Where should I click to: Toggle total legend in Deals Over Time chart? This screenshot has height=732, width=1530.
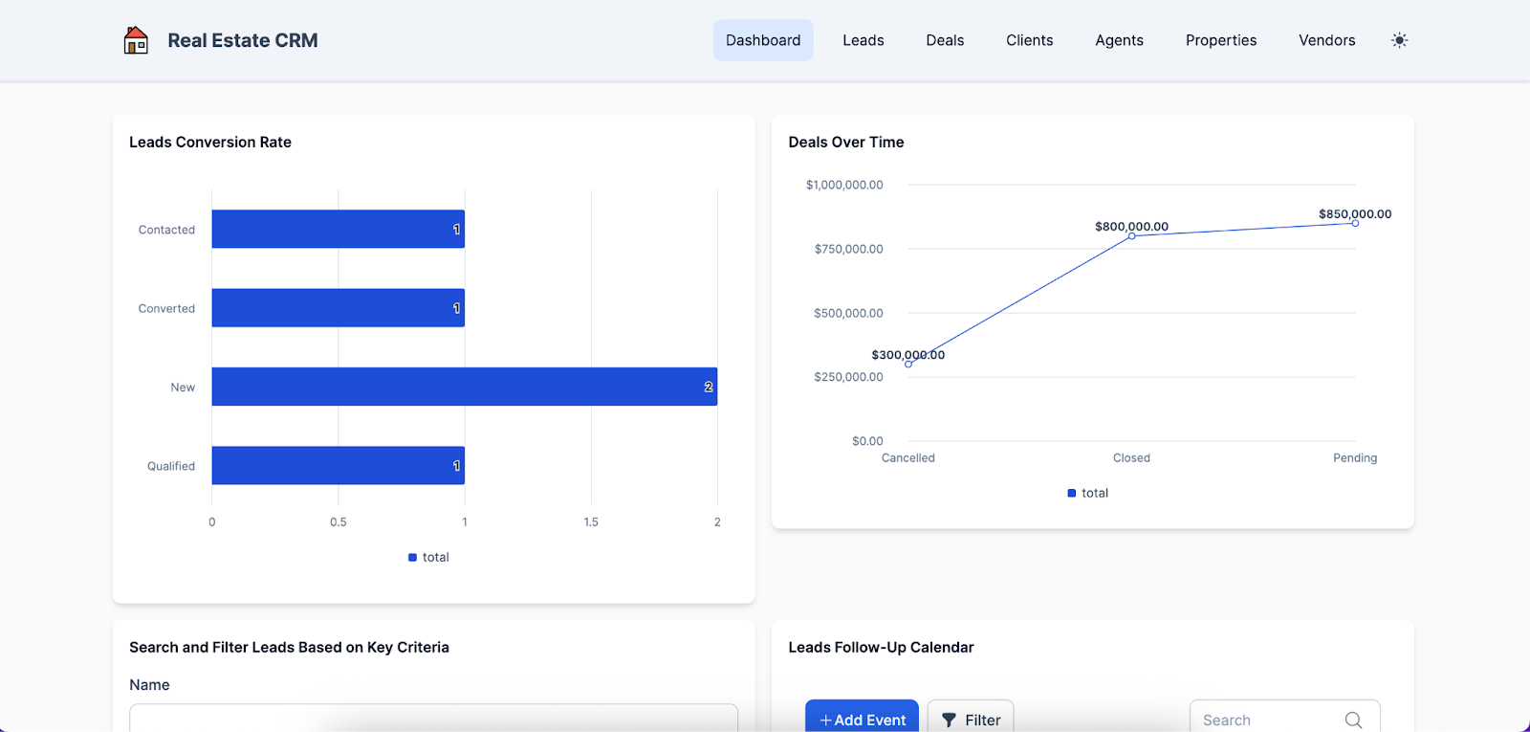[1087, 493]
